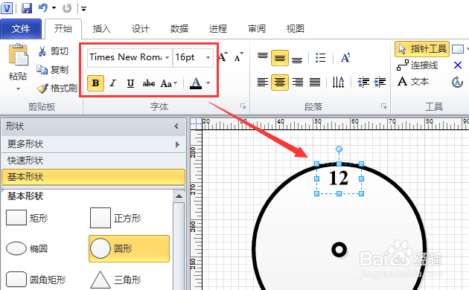Open the 16pt font size dropdown

(x=208, y=57)
